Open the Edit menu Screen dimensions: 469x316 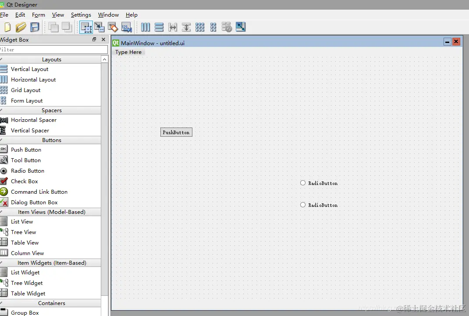20,14
